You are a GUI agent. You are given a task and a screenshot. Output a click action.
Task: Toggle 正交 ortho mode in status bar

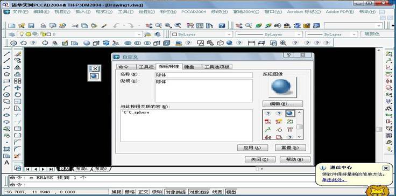(x=143, y=192)
